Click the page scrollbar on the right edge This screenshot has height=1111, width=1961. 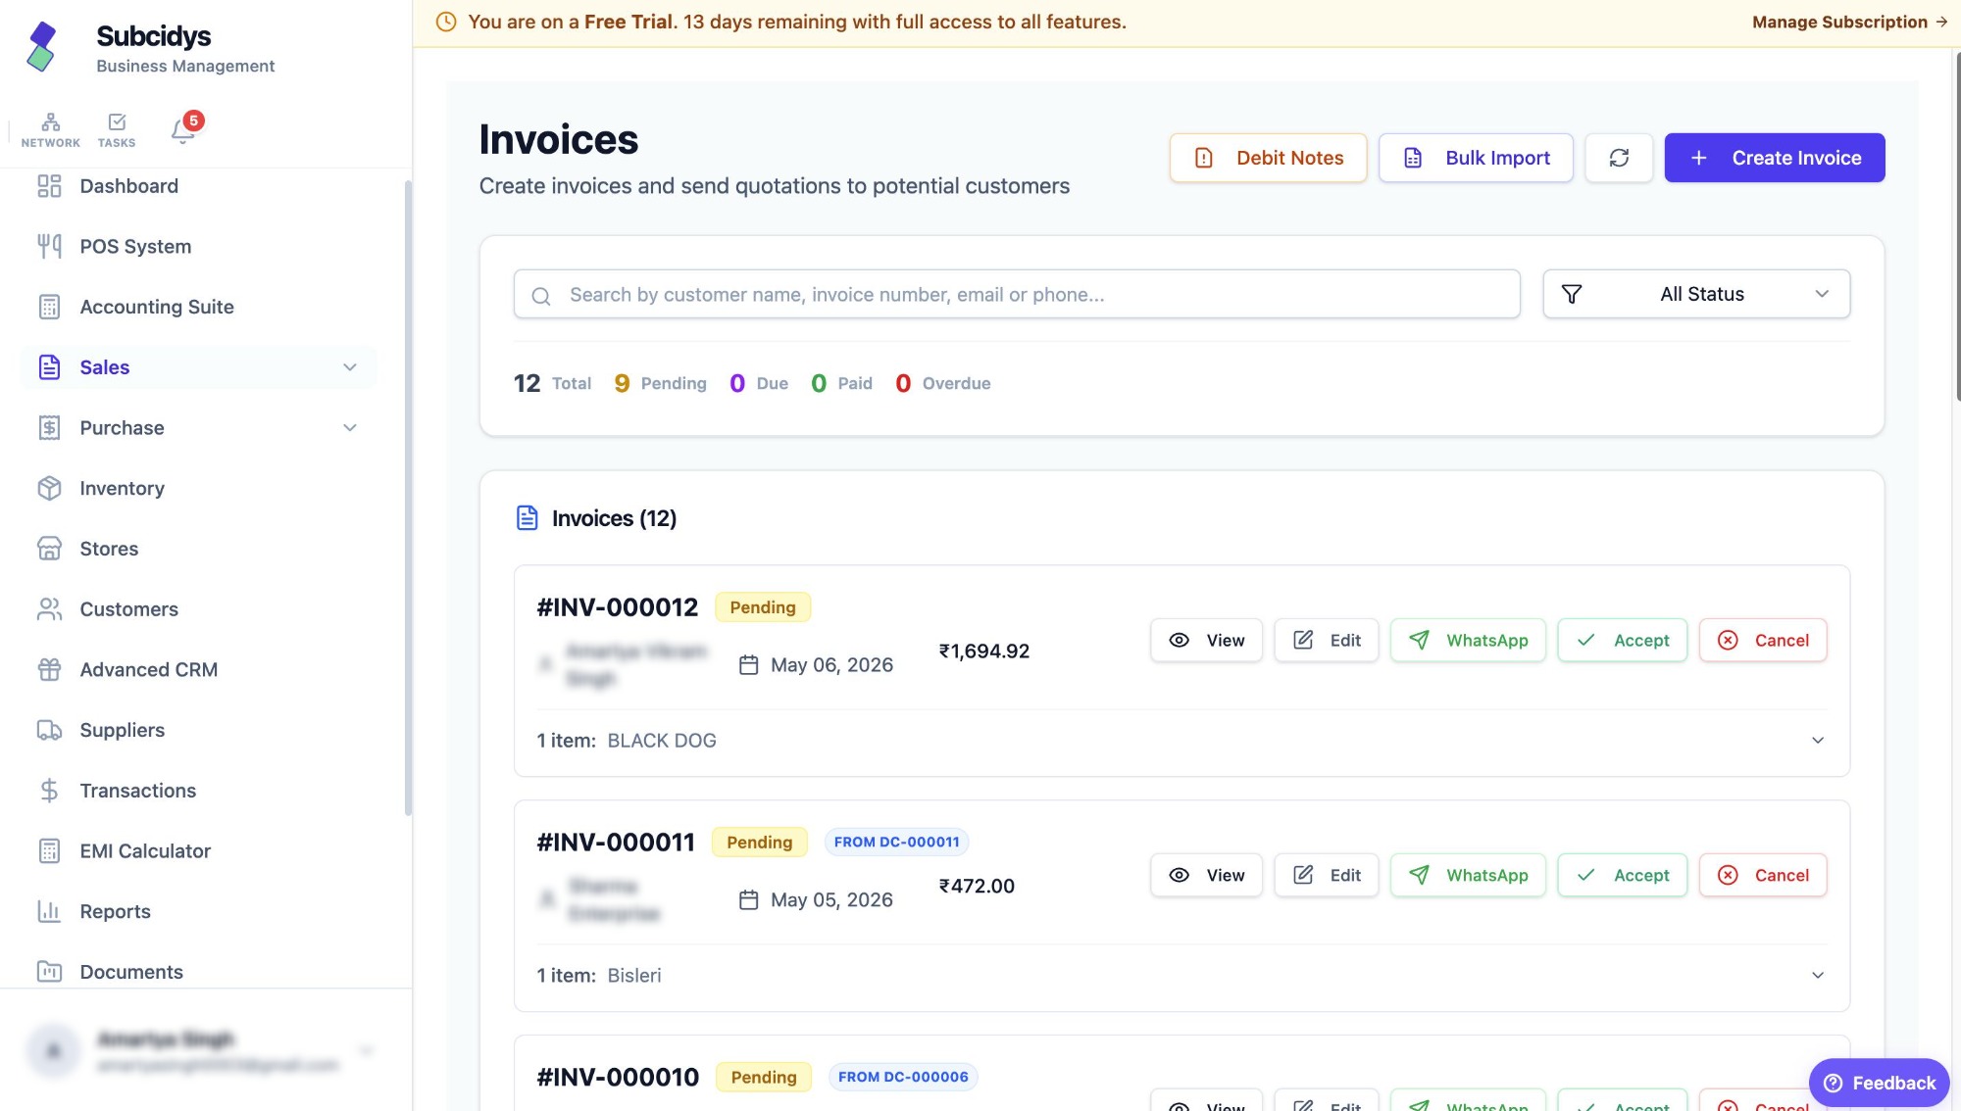click(1957, 225)
